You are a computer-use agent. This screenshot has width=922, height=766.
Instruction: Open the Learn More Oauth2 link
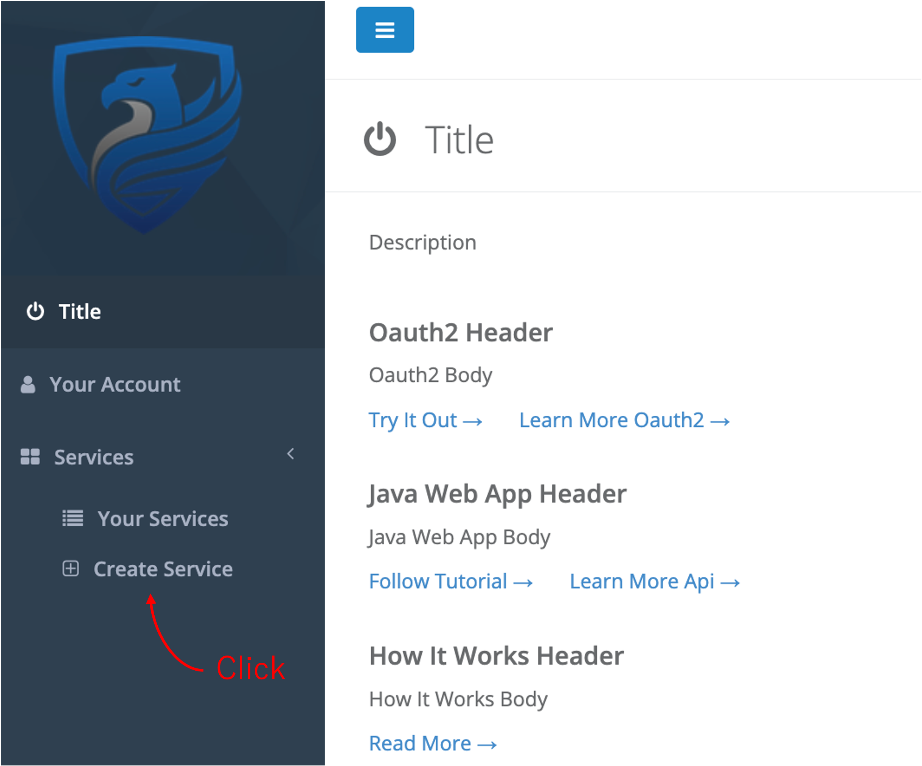coord(624,420)
